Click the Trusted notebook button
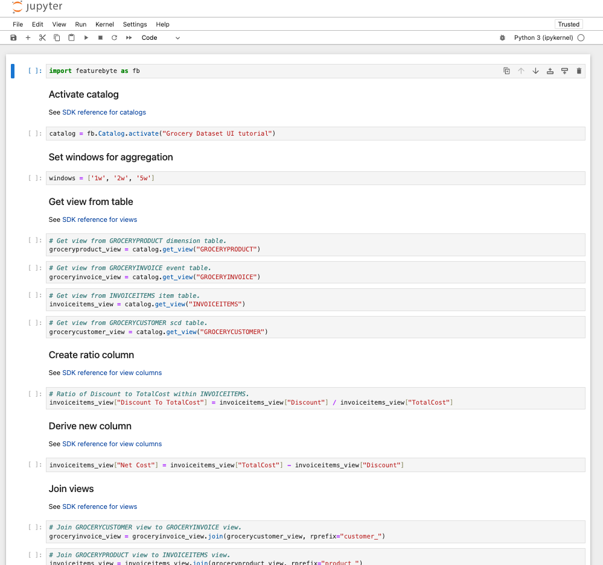 coord(569,25)
